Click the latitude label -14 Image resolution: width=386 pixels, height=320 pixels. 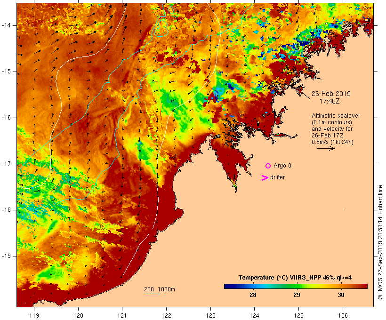coord(6,25)
